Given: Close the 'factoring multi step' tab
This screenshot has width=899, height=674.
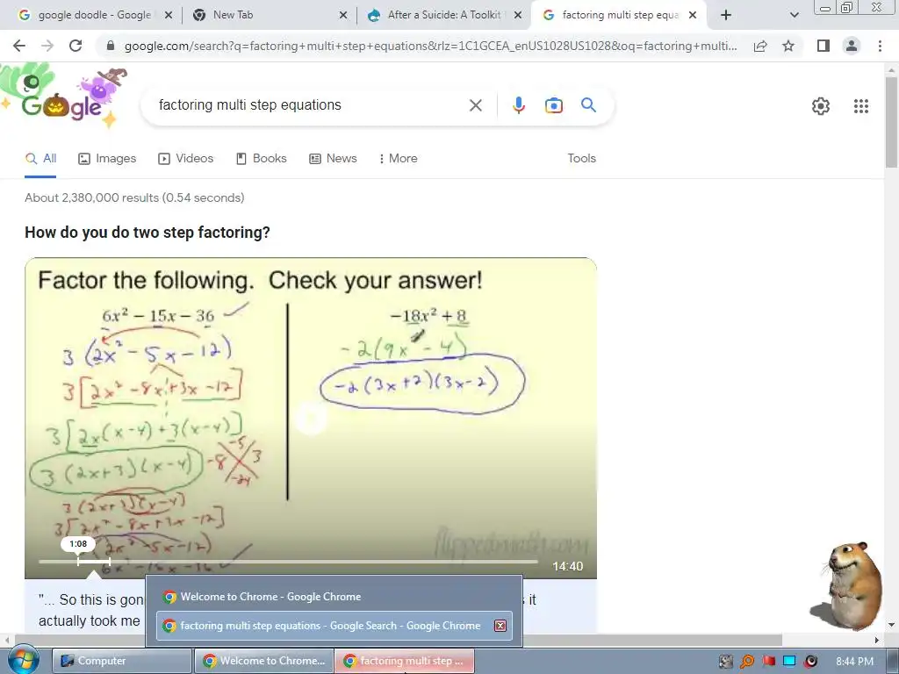Looking at the screenshot, I should 693,15.
